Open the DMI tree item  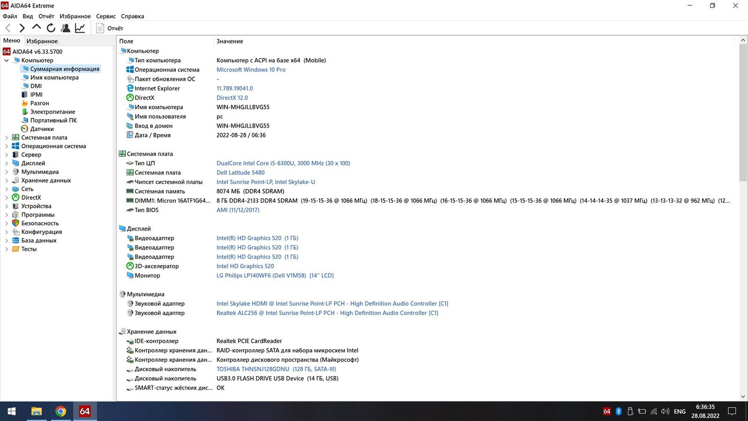[x=36, y=86]
